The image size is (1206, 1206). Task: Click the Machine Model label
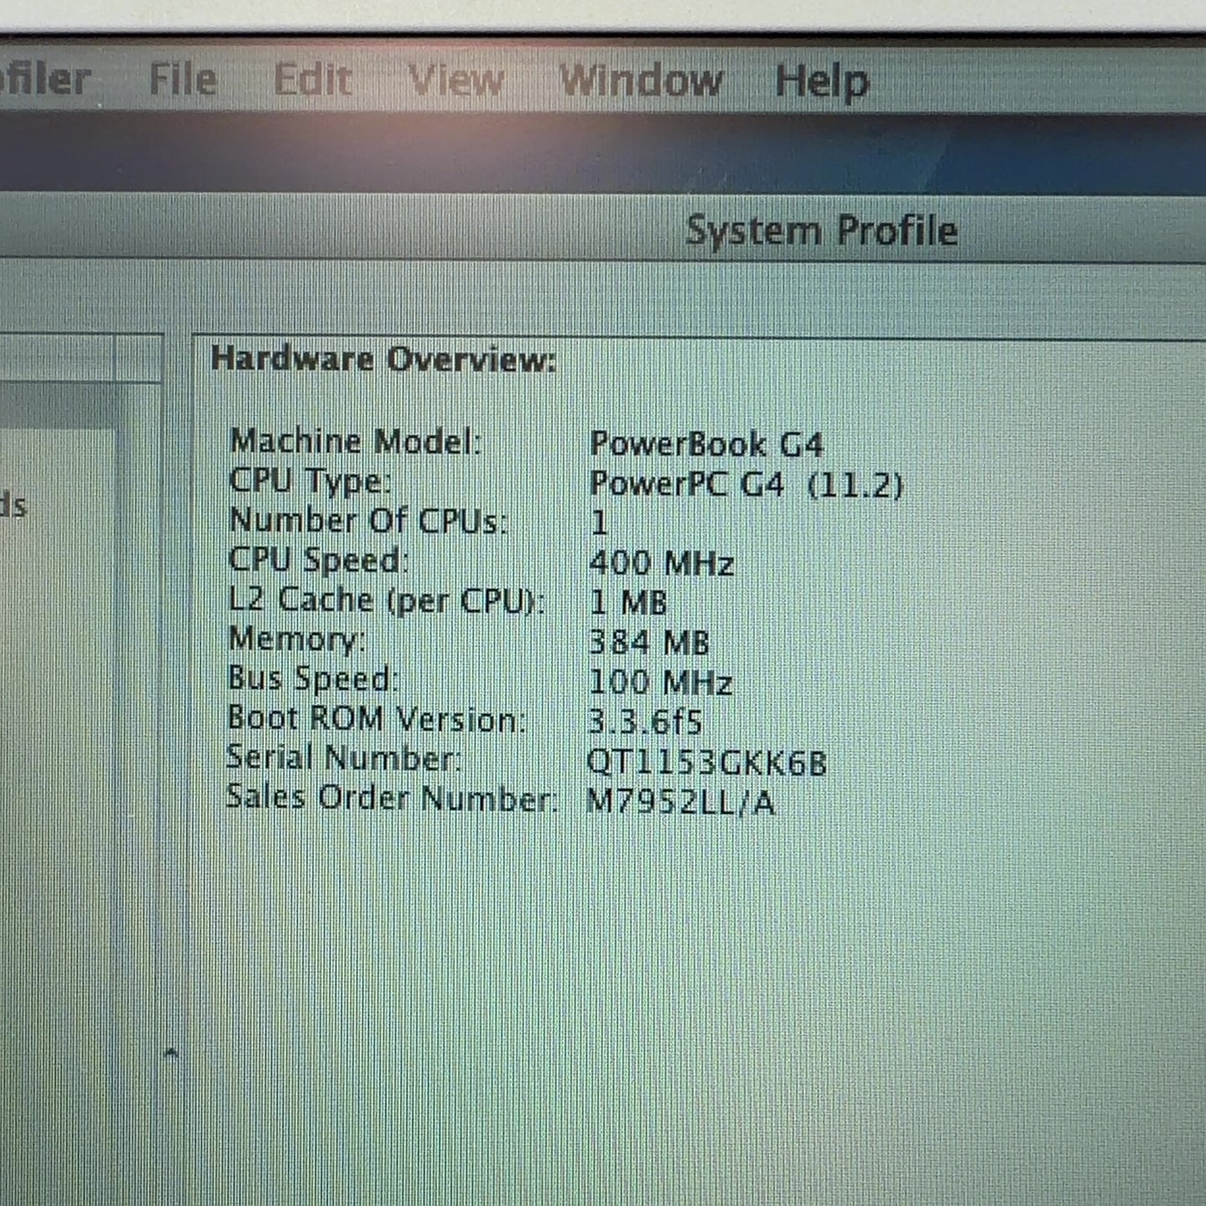pos(356,441)
